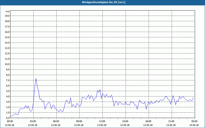Click the 16,0 y-axis value
This screenshot has width=205, height=128.
7,32
